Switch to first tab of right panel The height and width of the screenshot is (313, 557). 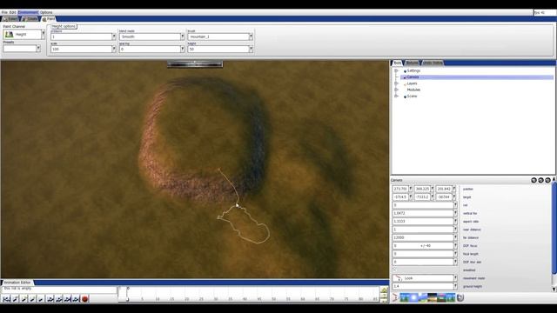tap(397, 63)
